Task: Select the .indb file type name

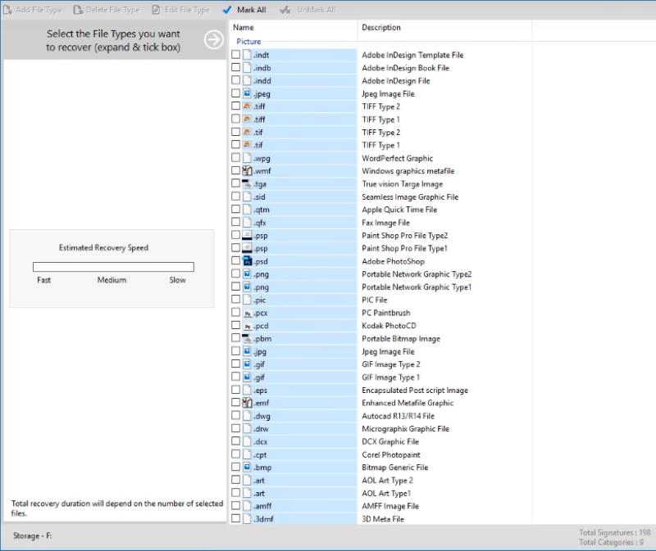Action: [x=262, y=68]
